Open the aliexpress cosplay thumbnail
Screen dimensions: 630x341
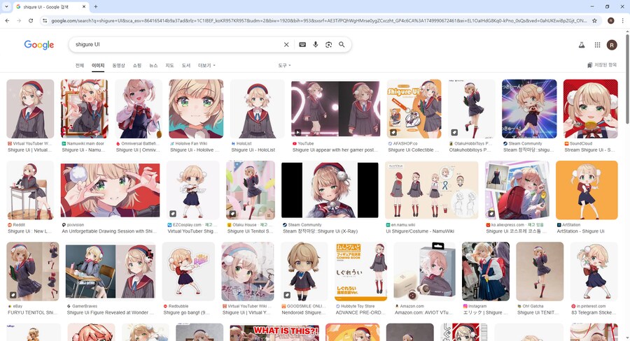(x=517, y=190)
